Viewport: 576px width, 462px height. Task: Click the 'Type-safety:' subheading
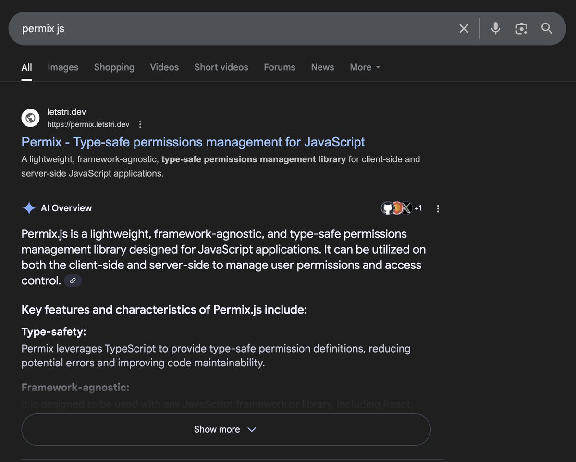coord(54,332)
